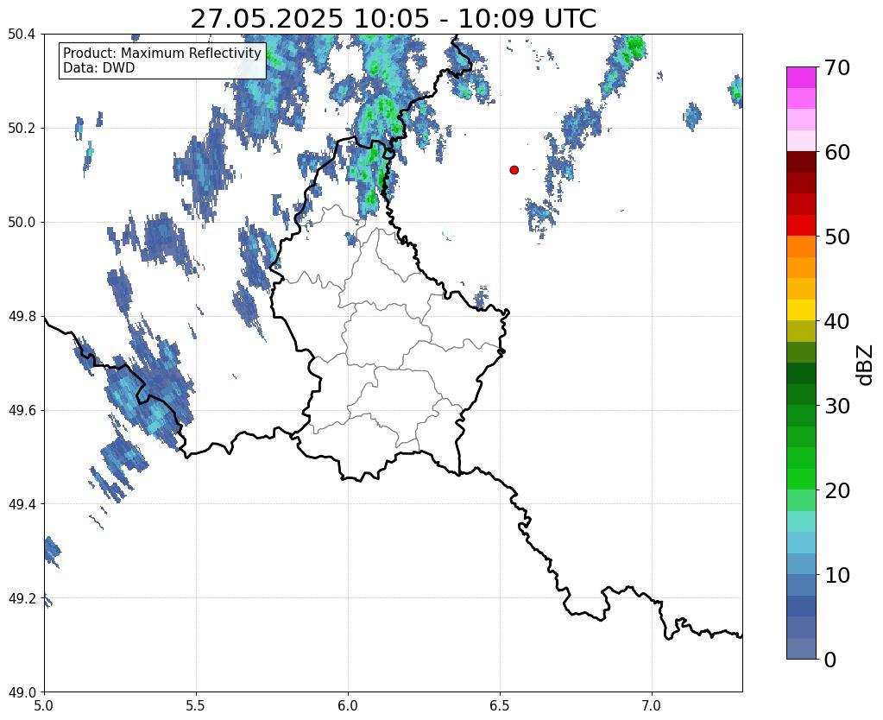
Task: Click the yellow swatch near 40 dBZ
Action: pos(801,311)
